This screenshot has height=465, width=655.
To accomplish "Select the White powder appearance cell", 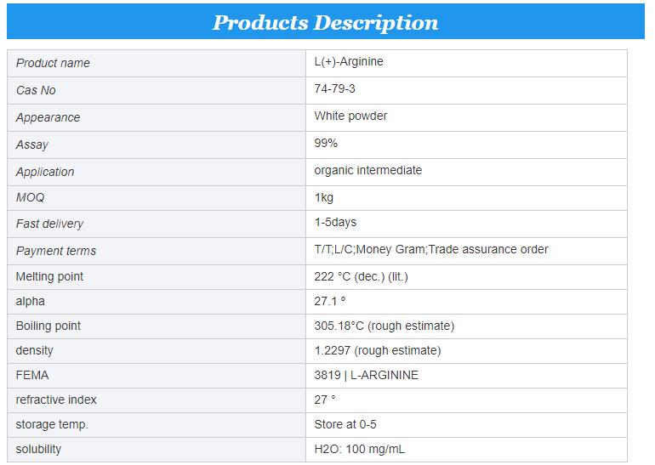I will 350,116.
